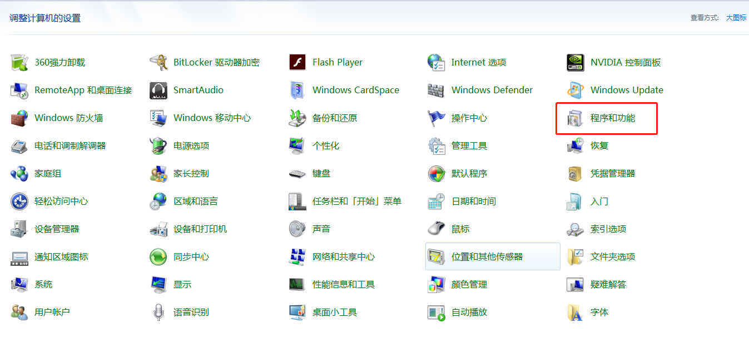Click the 桌面小工具 link
Screen dimensions: 749x358
tap(335, 312)
